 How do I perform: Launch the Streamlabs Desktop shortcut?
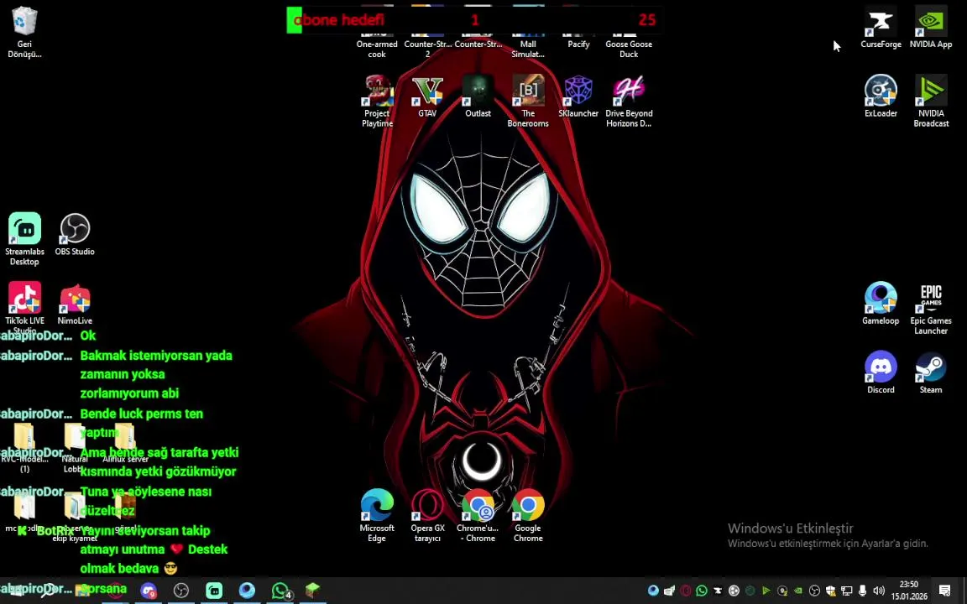click(24, 239)
